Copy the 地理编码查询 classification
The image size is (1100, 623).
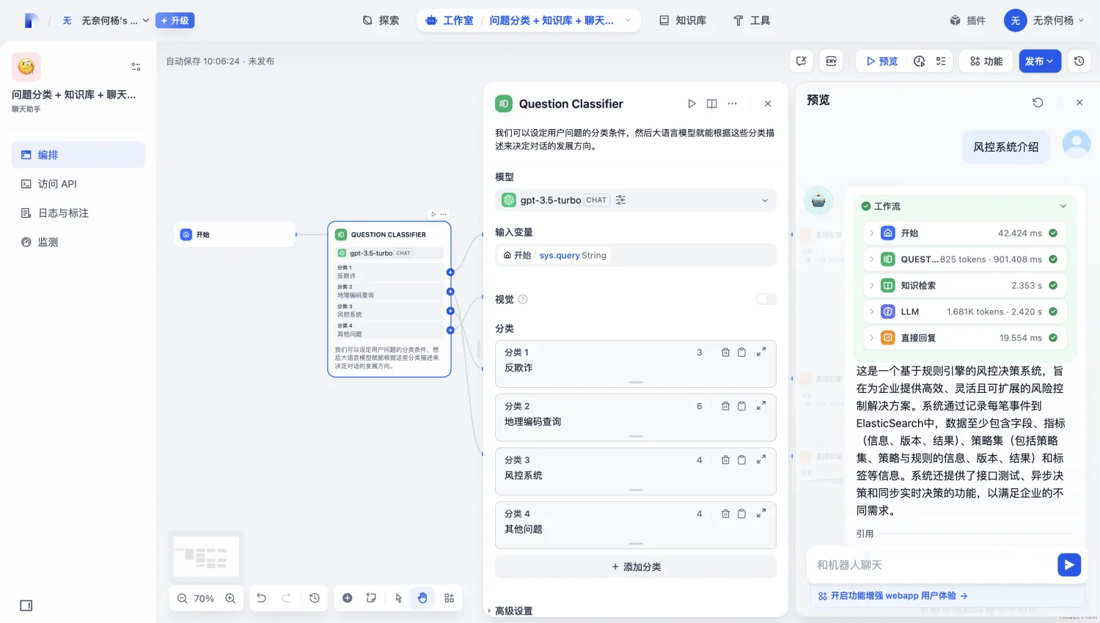point(742,405)
